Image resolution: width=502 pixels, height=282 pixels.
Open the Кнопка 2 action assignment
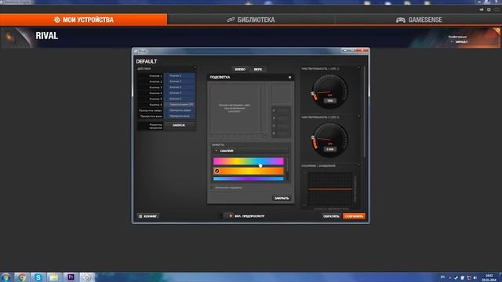point(180,81)
